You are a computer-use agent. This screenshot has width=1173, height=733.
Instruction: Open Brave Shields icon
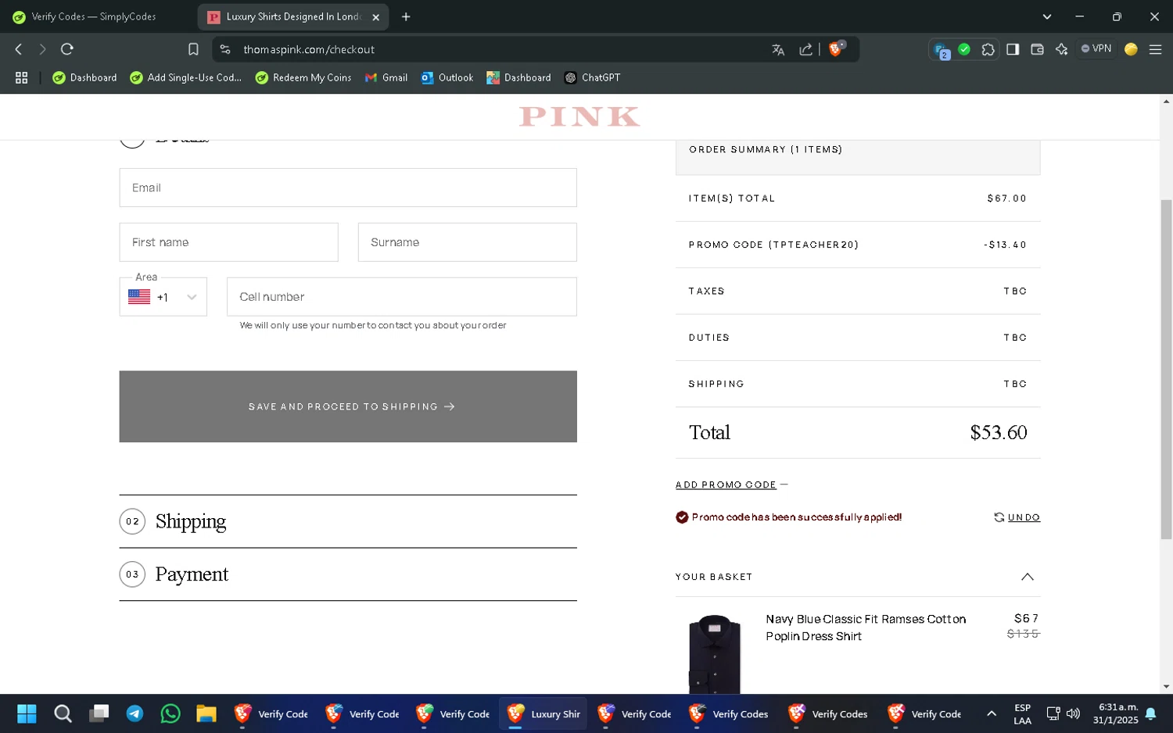[836, 48]
